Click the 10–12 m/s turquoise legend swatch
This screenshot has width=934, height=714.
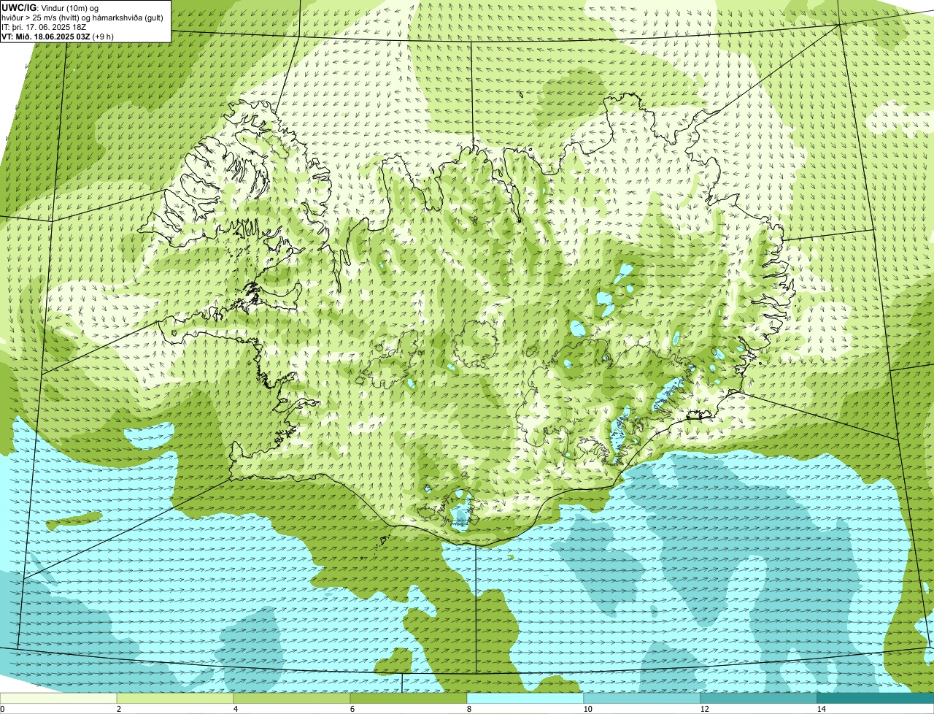[x=642, y=698]
